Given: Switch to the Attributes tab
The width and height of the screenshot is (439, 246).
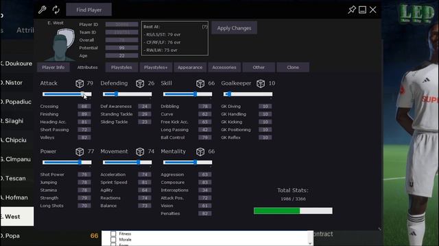Looking at the screenshot, I should coord(87,67).
